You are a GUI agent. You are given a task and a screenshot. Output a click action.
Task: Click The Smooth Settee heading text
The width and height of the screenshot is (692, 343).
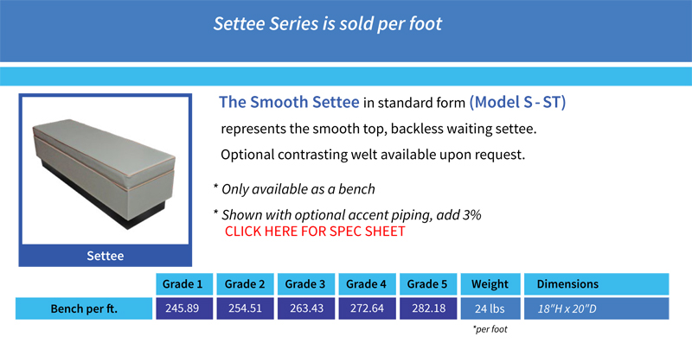(x=289, y=102)
